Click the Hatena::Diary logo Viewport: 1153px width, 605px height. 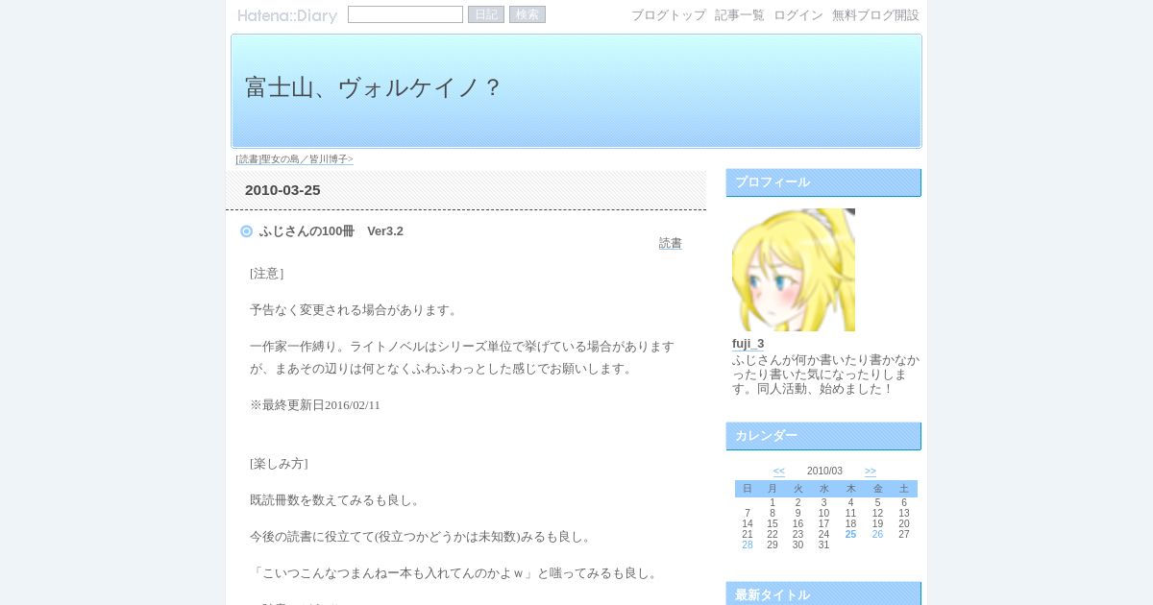click(287, 15)
